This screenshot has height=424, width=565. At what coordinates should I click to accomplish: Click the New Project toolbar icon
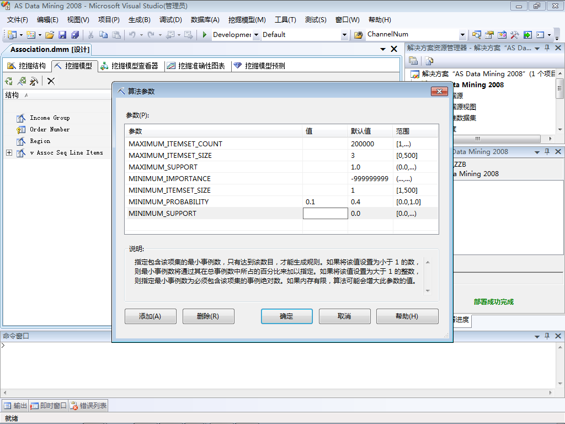coord(12,35)
